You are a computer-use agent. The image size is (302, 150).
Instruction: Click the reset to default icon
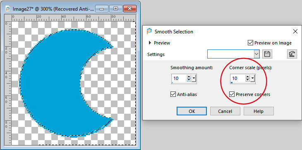pyautogui.click(x=292, y=54)
